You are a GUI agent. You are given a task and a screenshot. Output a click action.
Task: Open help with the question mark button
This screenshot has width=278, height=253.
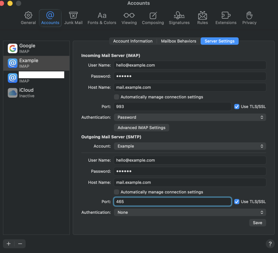(270, 244)
